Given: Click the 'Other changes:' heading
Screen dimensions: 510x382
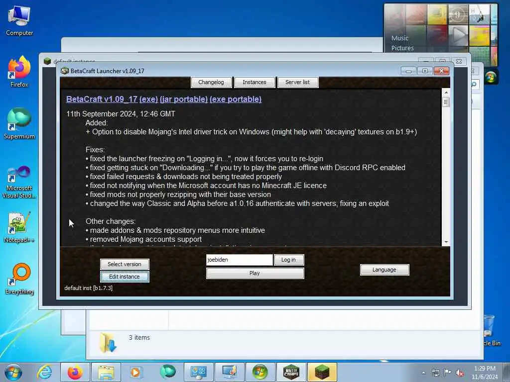Looking at the screenshot, I should (x=111, y=221).
